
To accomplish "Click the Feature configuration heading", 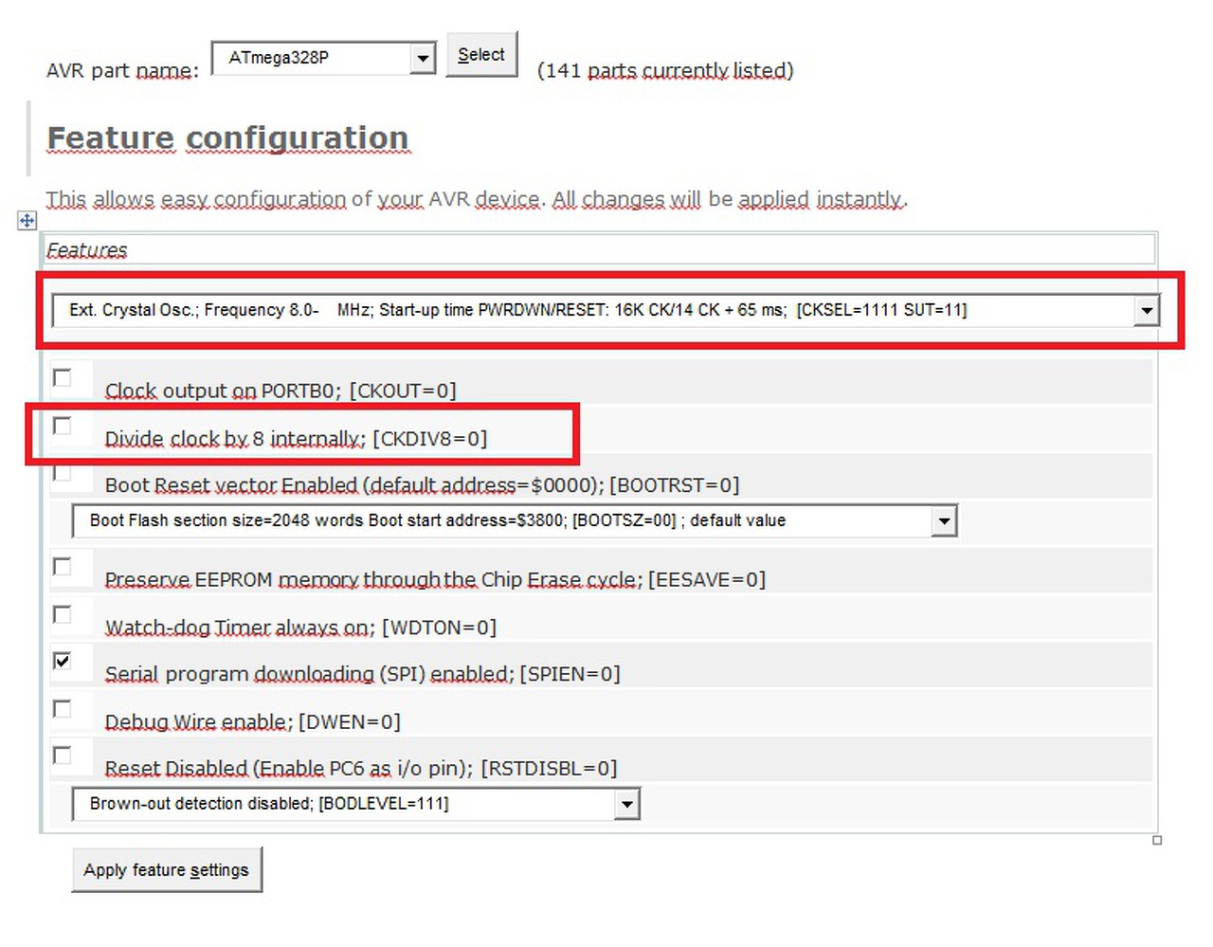I will (227, 138).
